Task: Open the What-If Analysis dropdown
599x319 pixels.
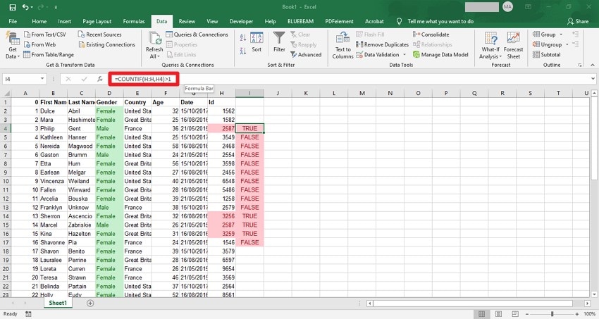Action: [490, 45]
